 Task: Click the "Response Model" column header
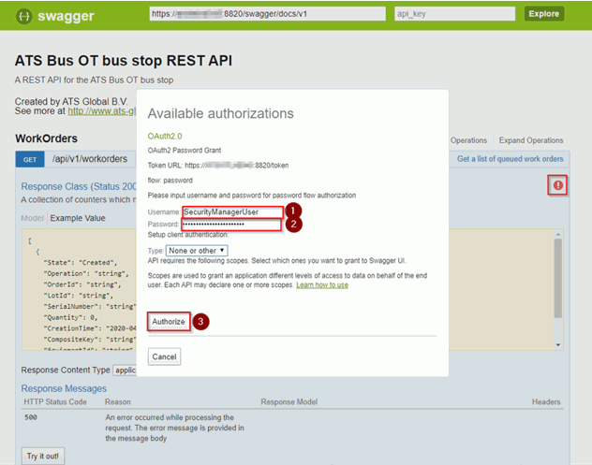(x=289, y=402)
